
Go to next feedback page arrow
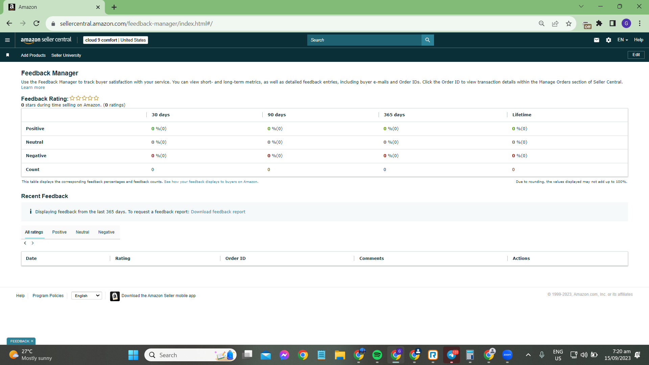33,243
